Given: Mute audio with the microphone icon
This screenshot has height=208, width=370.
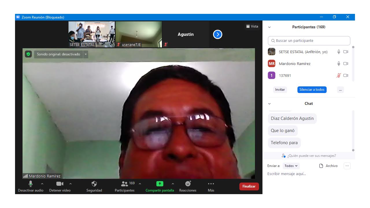Looking at the screenshot, I should click(x=30, y=184).
